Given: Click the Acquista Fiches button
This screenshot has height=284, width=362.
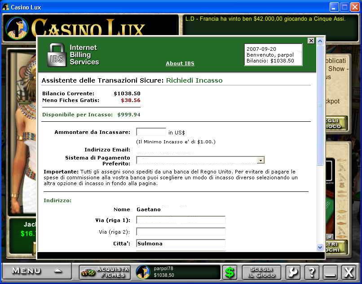Looking at the screenshot, I should 105,272.
